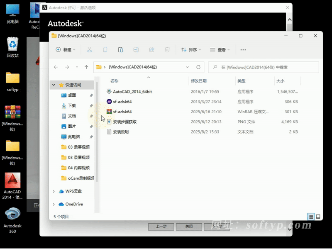Sort by 修改日期 column header

[x=199, y=81]
